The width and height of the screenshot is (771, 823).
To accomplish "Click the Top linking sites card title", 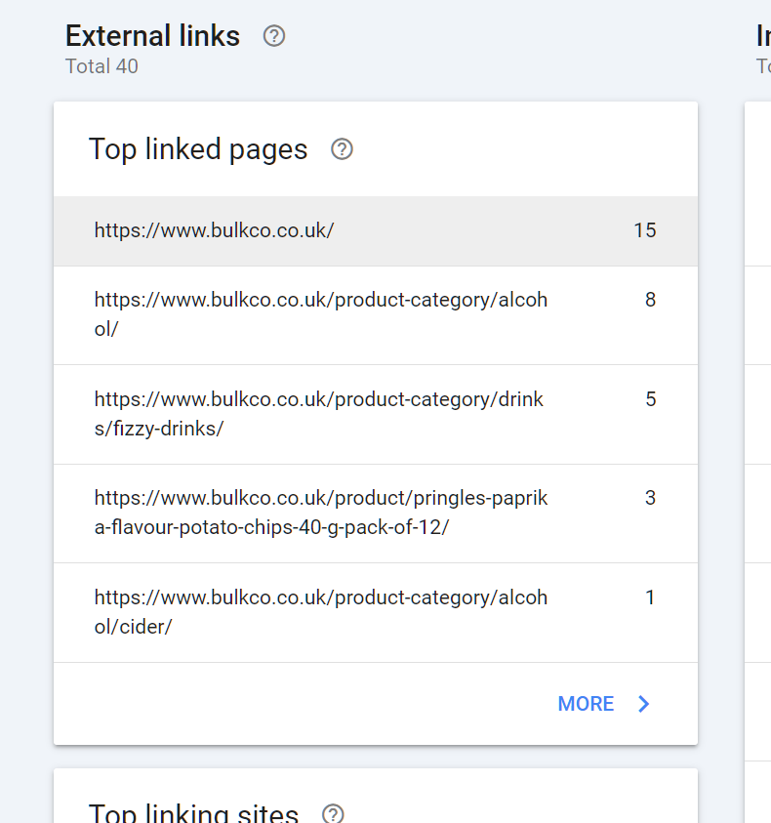I will (193, 812).
